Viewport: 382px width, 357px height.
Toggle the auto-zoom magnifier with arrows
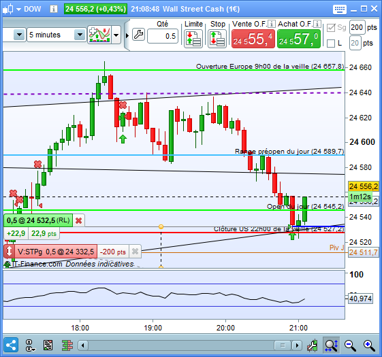tap(331, 345)
